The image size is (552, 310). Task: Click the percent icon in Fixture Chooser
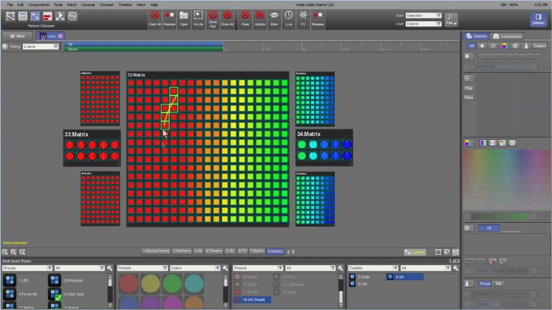pos(72,16)
